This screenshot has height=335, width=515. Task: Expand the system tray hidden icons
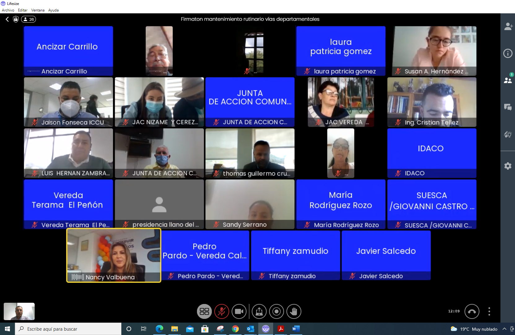pos(504,329)
